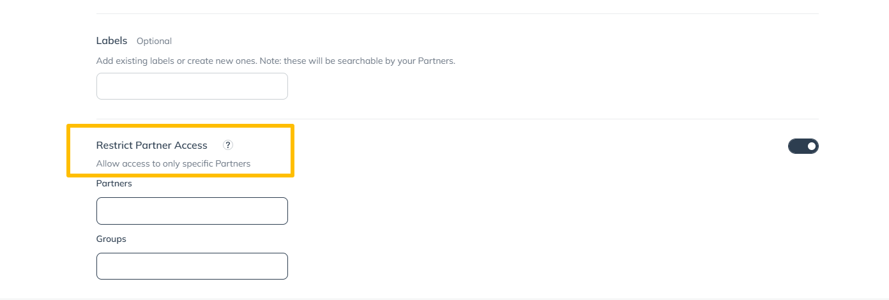Image resolution: width=889 pixels, height=300 pixels.
Task: Click the help question mark icon
Action: pos(228,145)
